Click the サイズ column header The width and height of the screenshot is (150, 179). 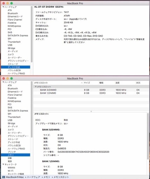pos(87,83)
